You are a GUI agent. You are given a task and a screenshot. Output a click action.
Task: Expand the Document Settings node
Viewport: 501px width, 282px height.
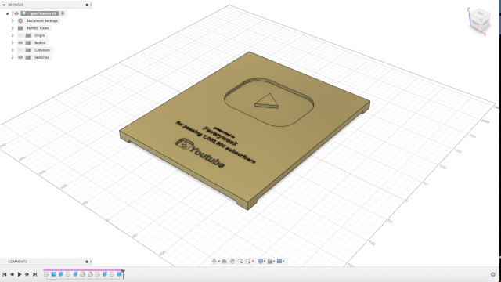[13, 20]
